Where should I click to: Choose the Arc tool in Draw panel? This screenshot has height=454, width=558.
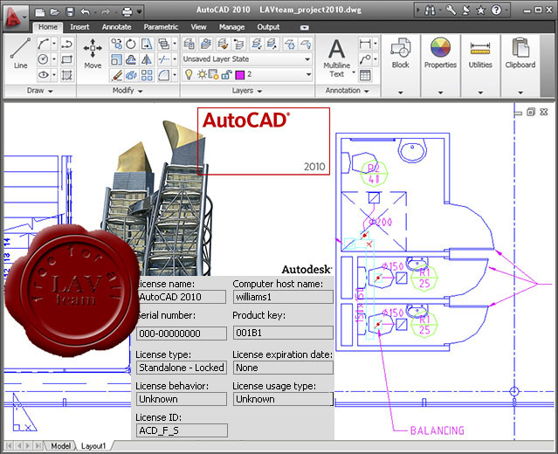pyautogui.click(x=43, y=45)
